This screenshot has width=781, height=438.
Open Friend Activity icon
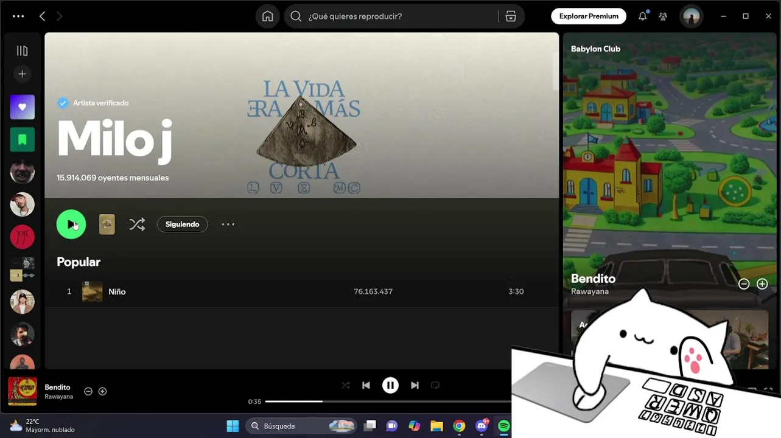tap(663, 16)
